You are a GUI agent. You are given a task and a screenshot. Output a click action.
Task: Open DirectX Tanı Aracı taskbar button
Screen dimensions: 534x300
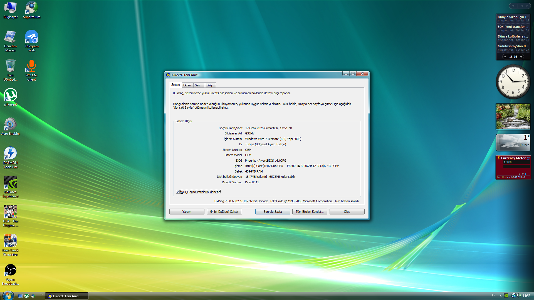[x=67, y=296]
